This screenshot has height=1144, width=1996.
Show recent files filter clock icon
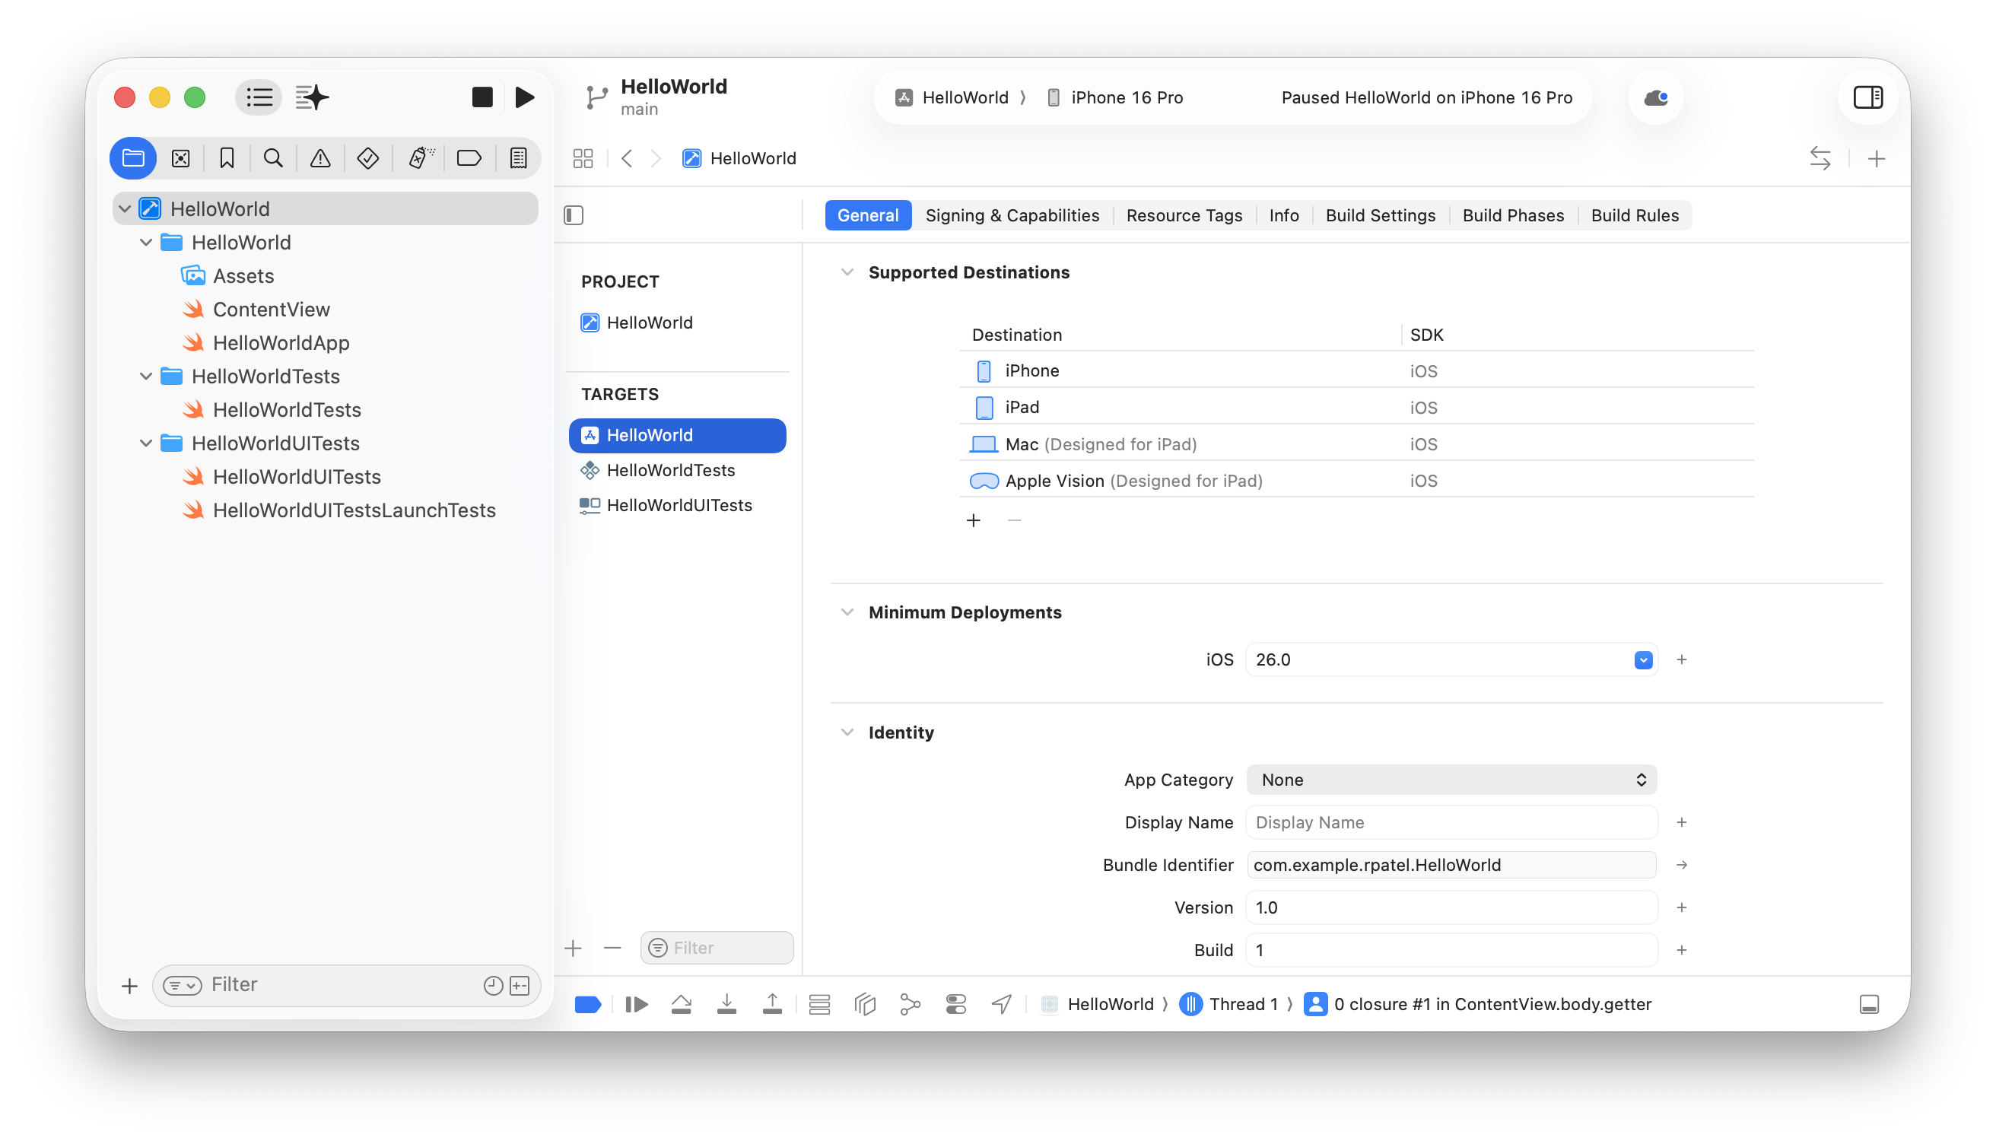click(x=492, y=985)
